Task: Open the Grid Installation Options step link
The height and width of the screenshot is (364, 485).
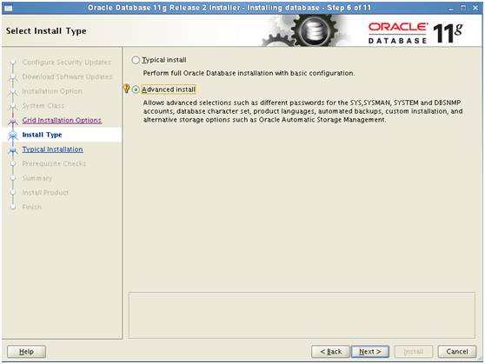Action: coord(62,120)
